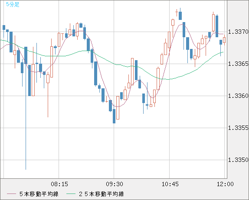The image size is (249, 200).
Task: Click the 25本移動平均線 legend text
Action: (102, 194)
